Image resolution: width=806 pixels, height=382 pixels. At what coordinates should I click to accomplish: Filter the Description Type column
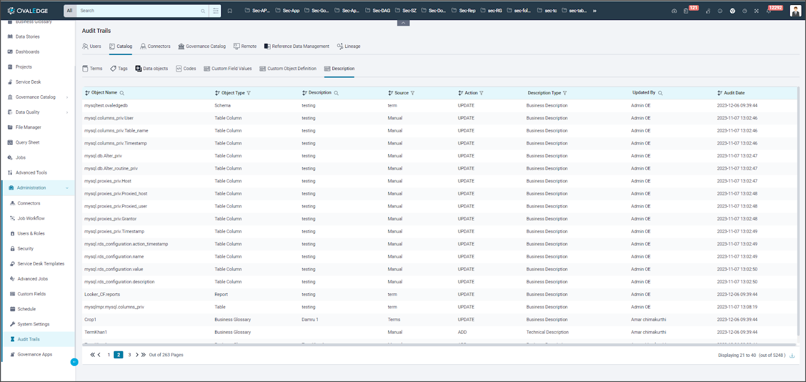565,93
